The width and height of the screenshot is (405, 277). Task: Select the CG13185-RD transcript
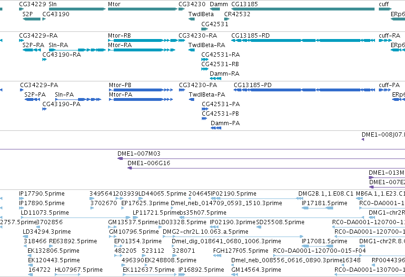pos(303,40)
